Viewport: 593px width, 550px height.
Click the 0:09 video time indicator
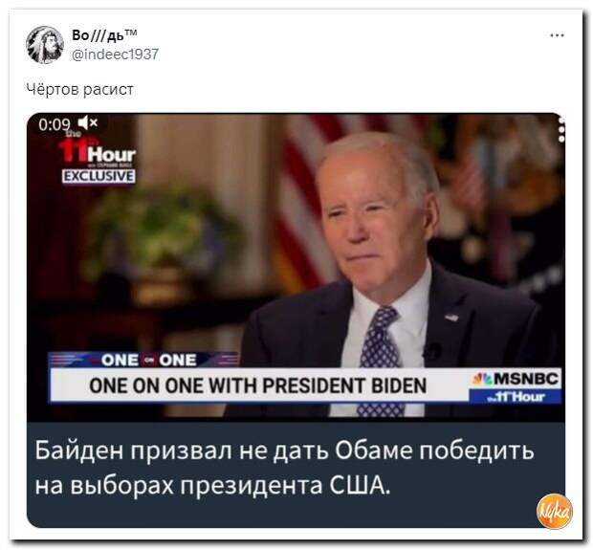tap(55, 124)
